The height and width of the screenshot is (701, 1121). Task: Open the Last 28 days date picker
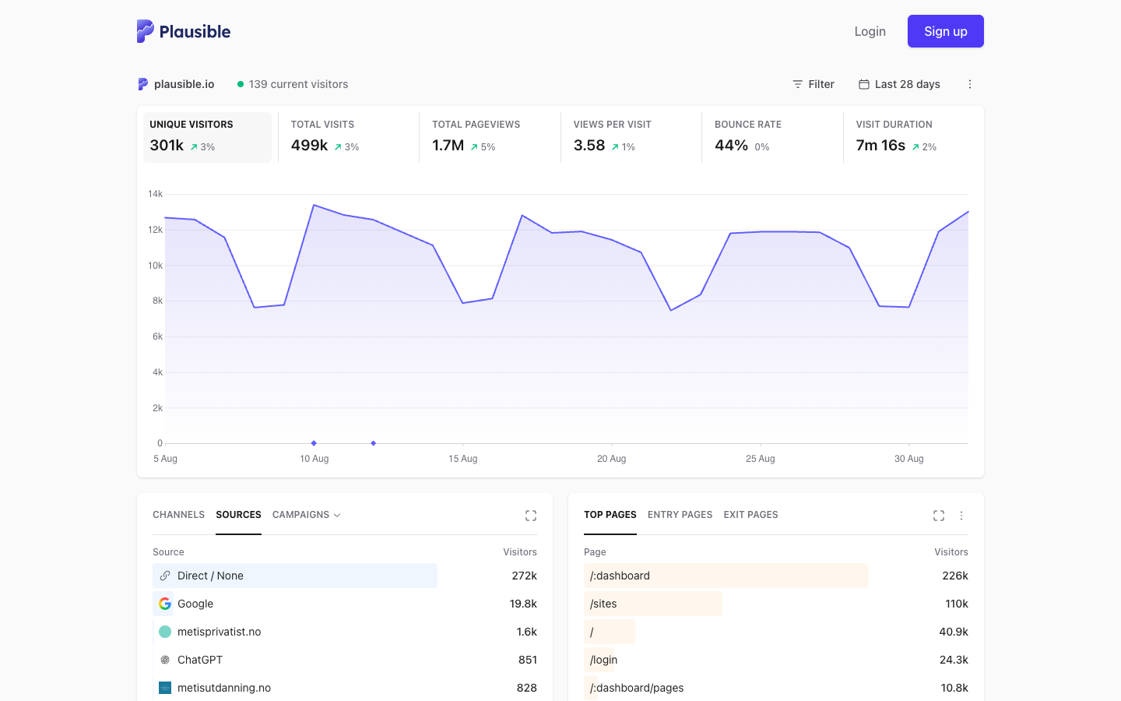click(x=899, y=84)
